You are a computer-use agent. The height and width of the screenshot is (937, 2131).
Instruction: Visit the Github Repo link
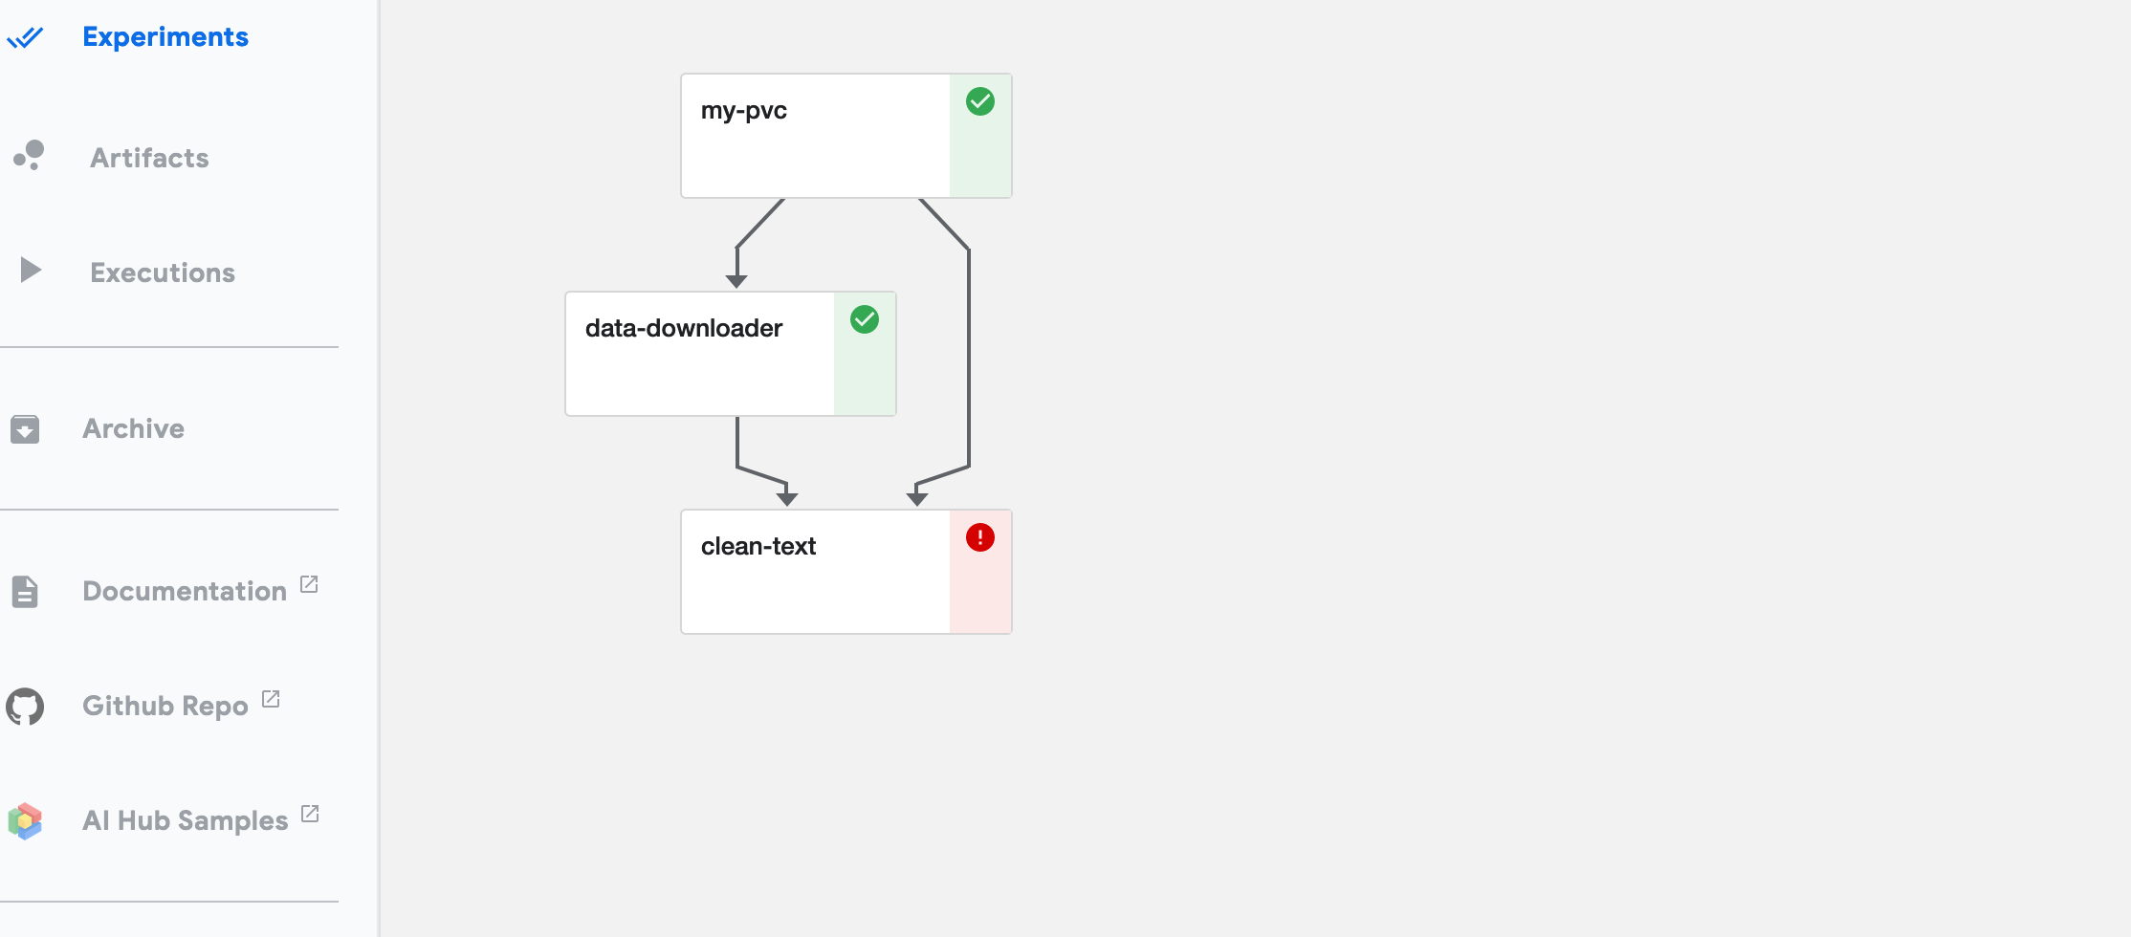pos(165,705)
